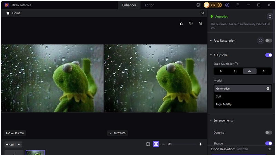Open the Add button dropdown arrow
Screen dimensions: 276x155
point(19,145)
